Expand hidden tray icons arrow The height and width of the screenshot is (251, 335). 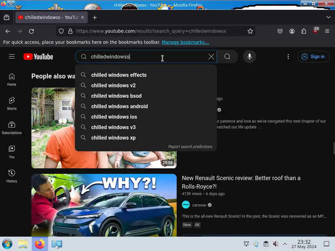(x=285, y=244)
